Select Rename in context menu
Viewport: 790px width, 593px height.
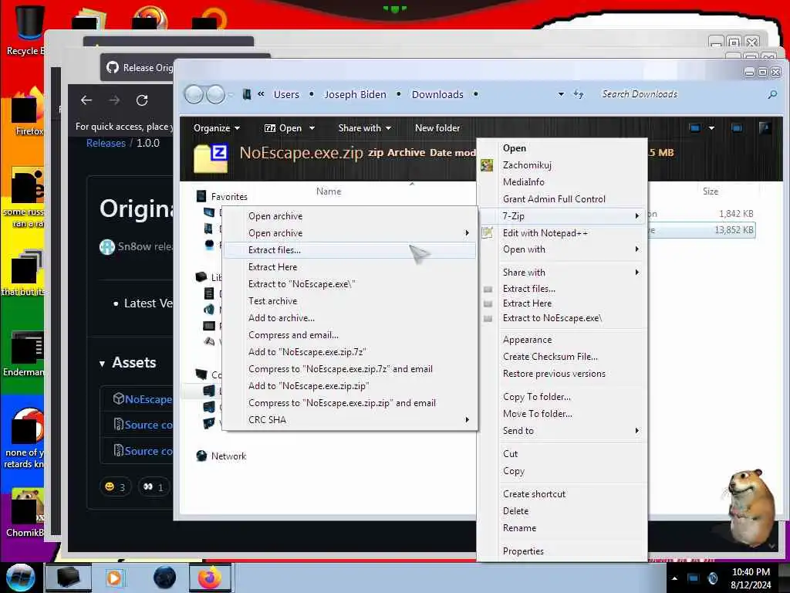[x=562, y=528]
